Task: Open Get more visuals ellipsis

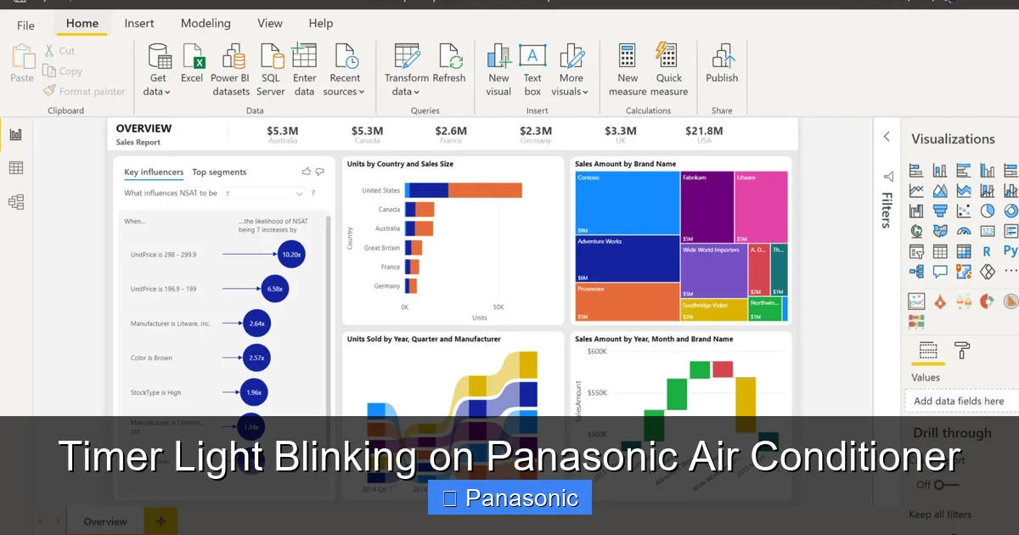Action: point(1011,272)
